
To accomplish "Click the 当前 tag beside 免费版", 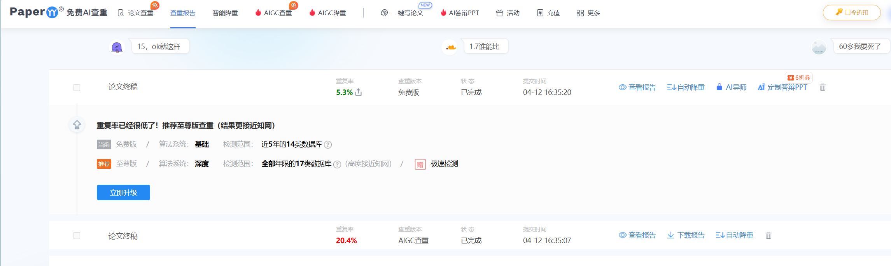I will click(104, 145).
